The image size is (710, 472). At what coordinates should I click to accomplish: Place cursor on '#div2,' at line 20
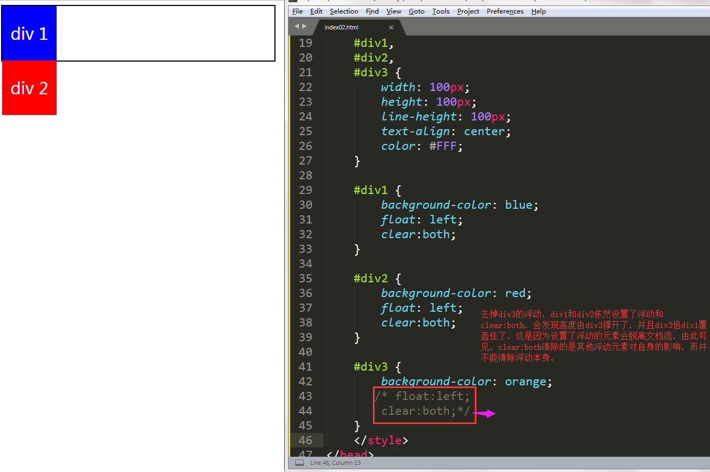(374, 58)
